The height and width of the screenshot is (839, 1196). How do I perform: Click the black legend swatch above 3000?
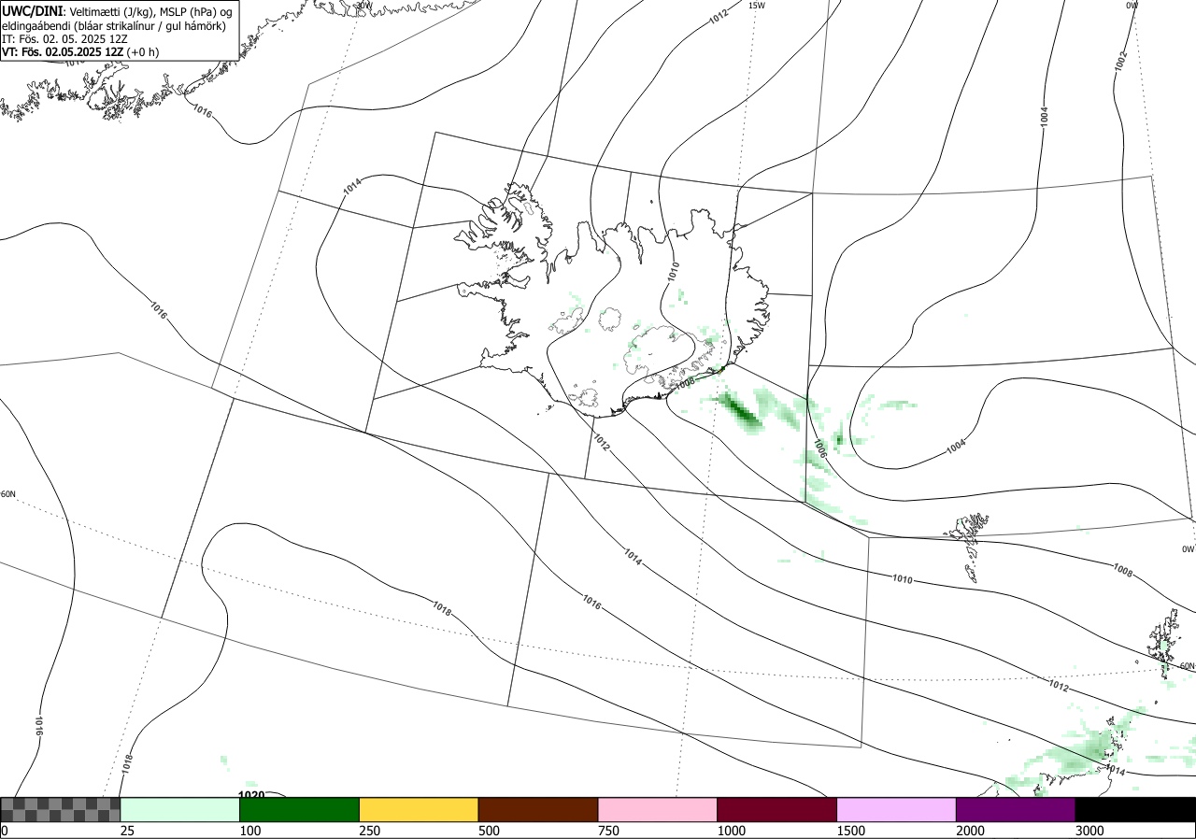(1135, 809)
